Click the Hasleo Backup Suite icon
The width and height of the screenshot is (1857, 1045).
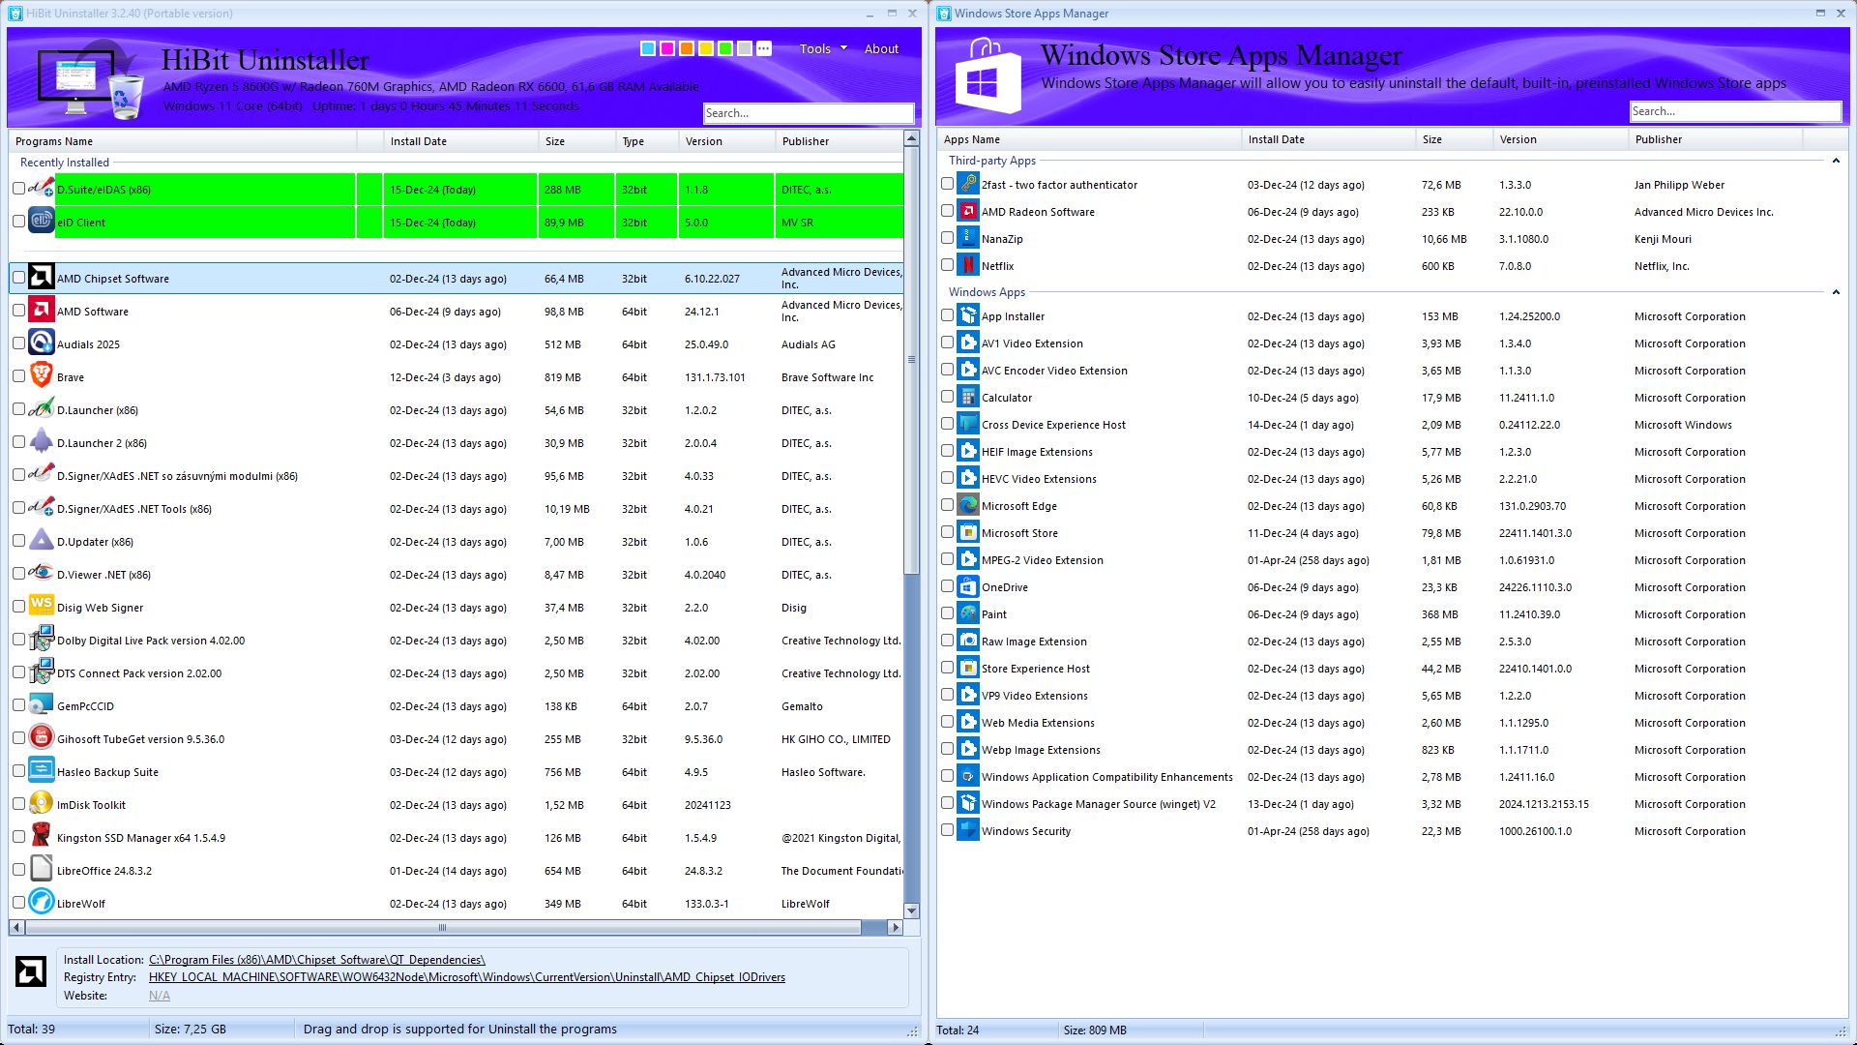click(41, 771)
